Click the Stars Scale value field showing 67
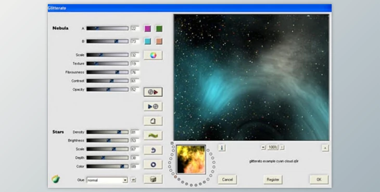 click(x=135, y=149)
